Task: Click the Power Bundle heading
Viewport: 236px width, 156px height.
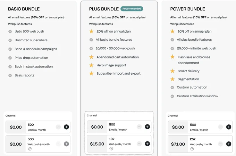Action: pos(187,9)
